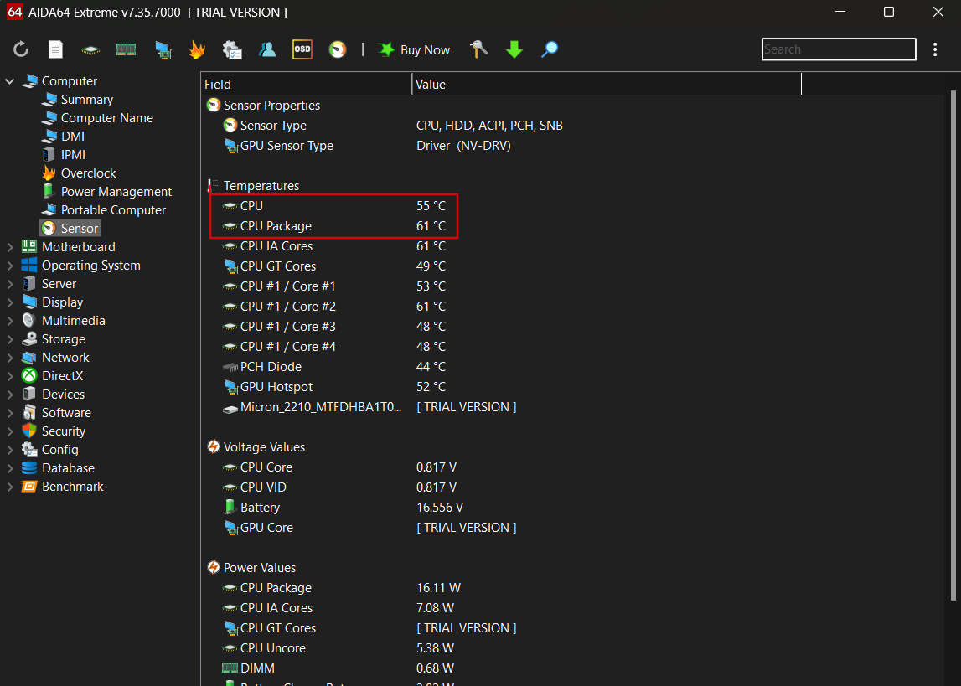
Task: Open the Power Management page
Action: pos(116,192)
